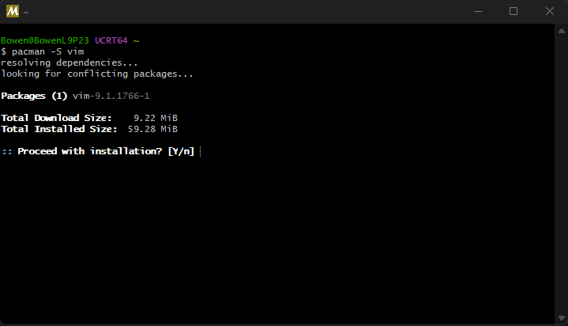The width and height of the screenshot is (568, 326).
Task: Click the empty title bar area
Action: pos(237,12)
